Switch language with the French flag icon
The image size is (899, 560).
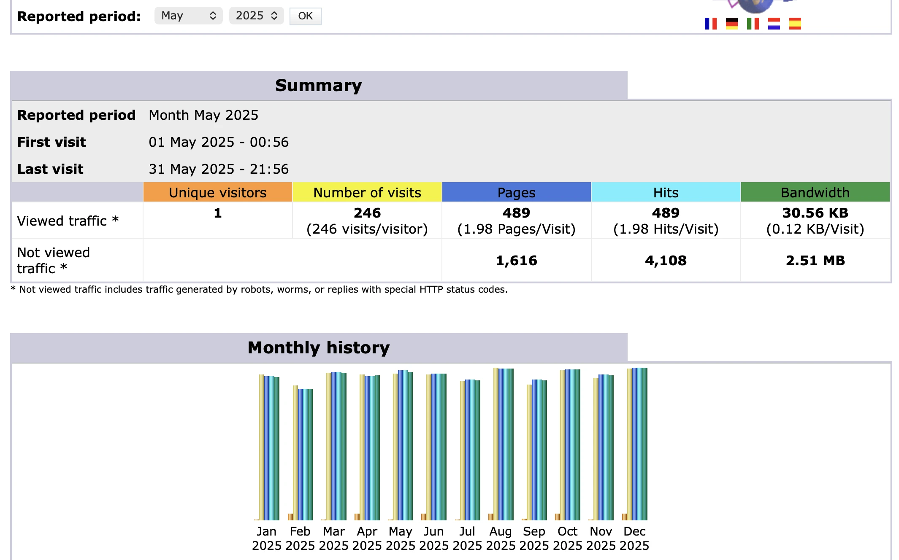[711, 24]
